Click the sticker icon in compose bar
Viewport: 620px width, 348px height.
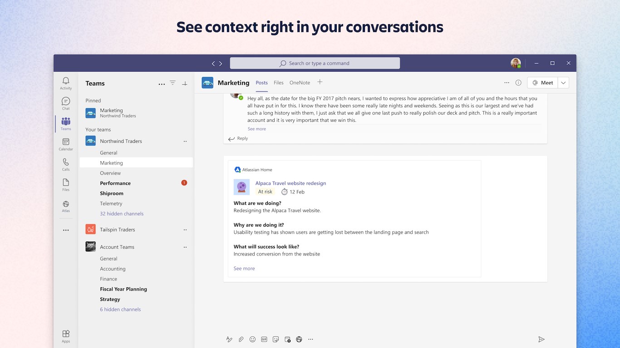[x=276, y=339]
